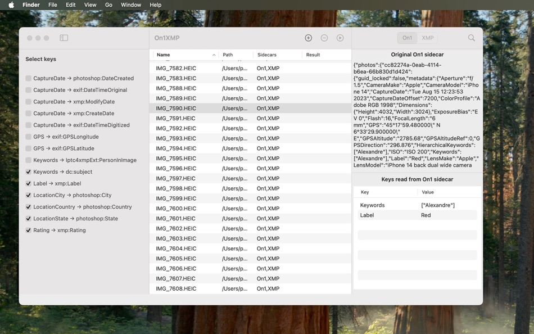534x334 pixels.
Task: Open the Window menu
Action: pyautogui.click(x=130, y=4)
